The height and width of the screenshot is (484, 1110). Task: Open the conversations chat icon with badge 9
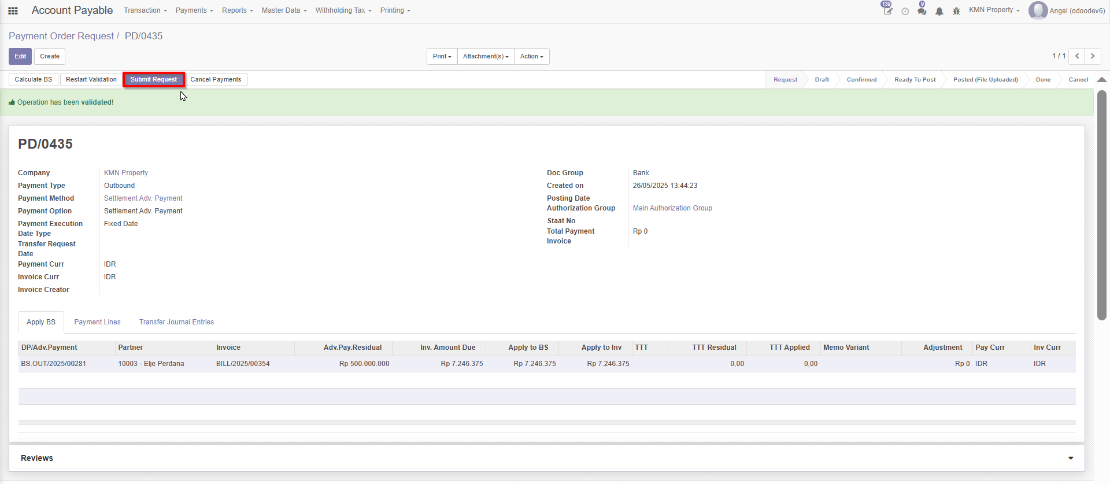click(x=922, y=10)
